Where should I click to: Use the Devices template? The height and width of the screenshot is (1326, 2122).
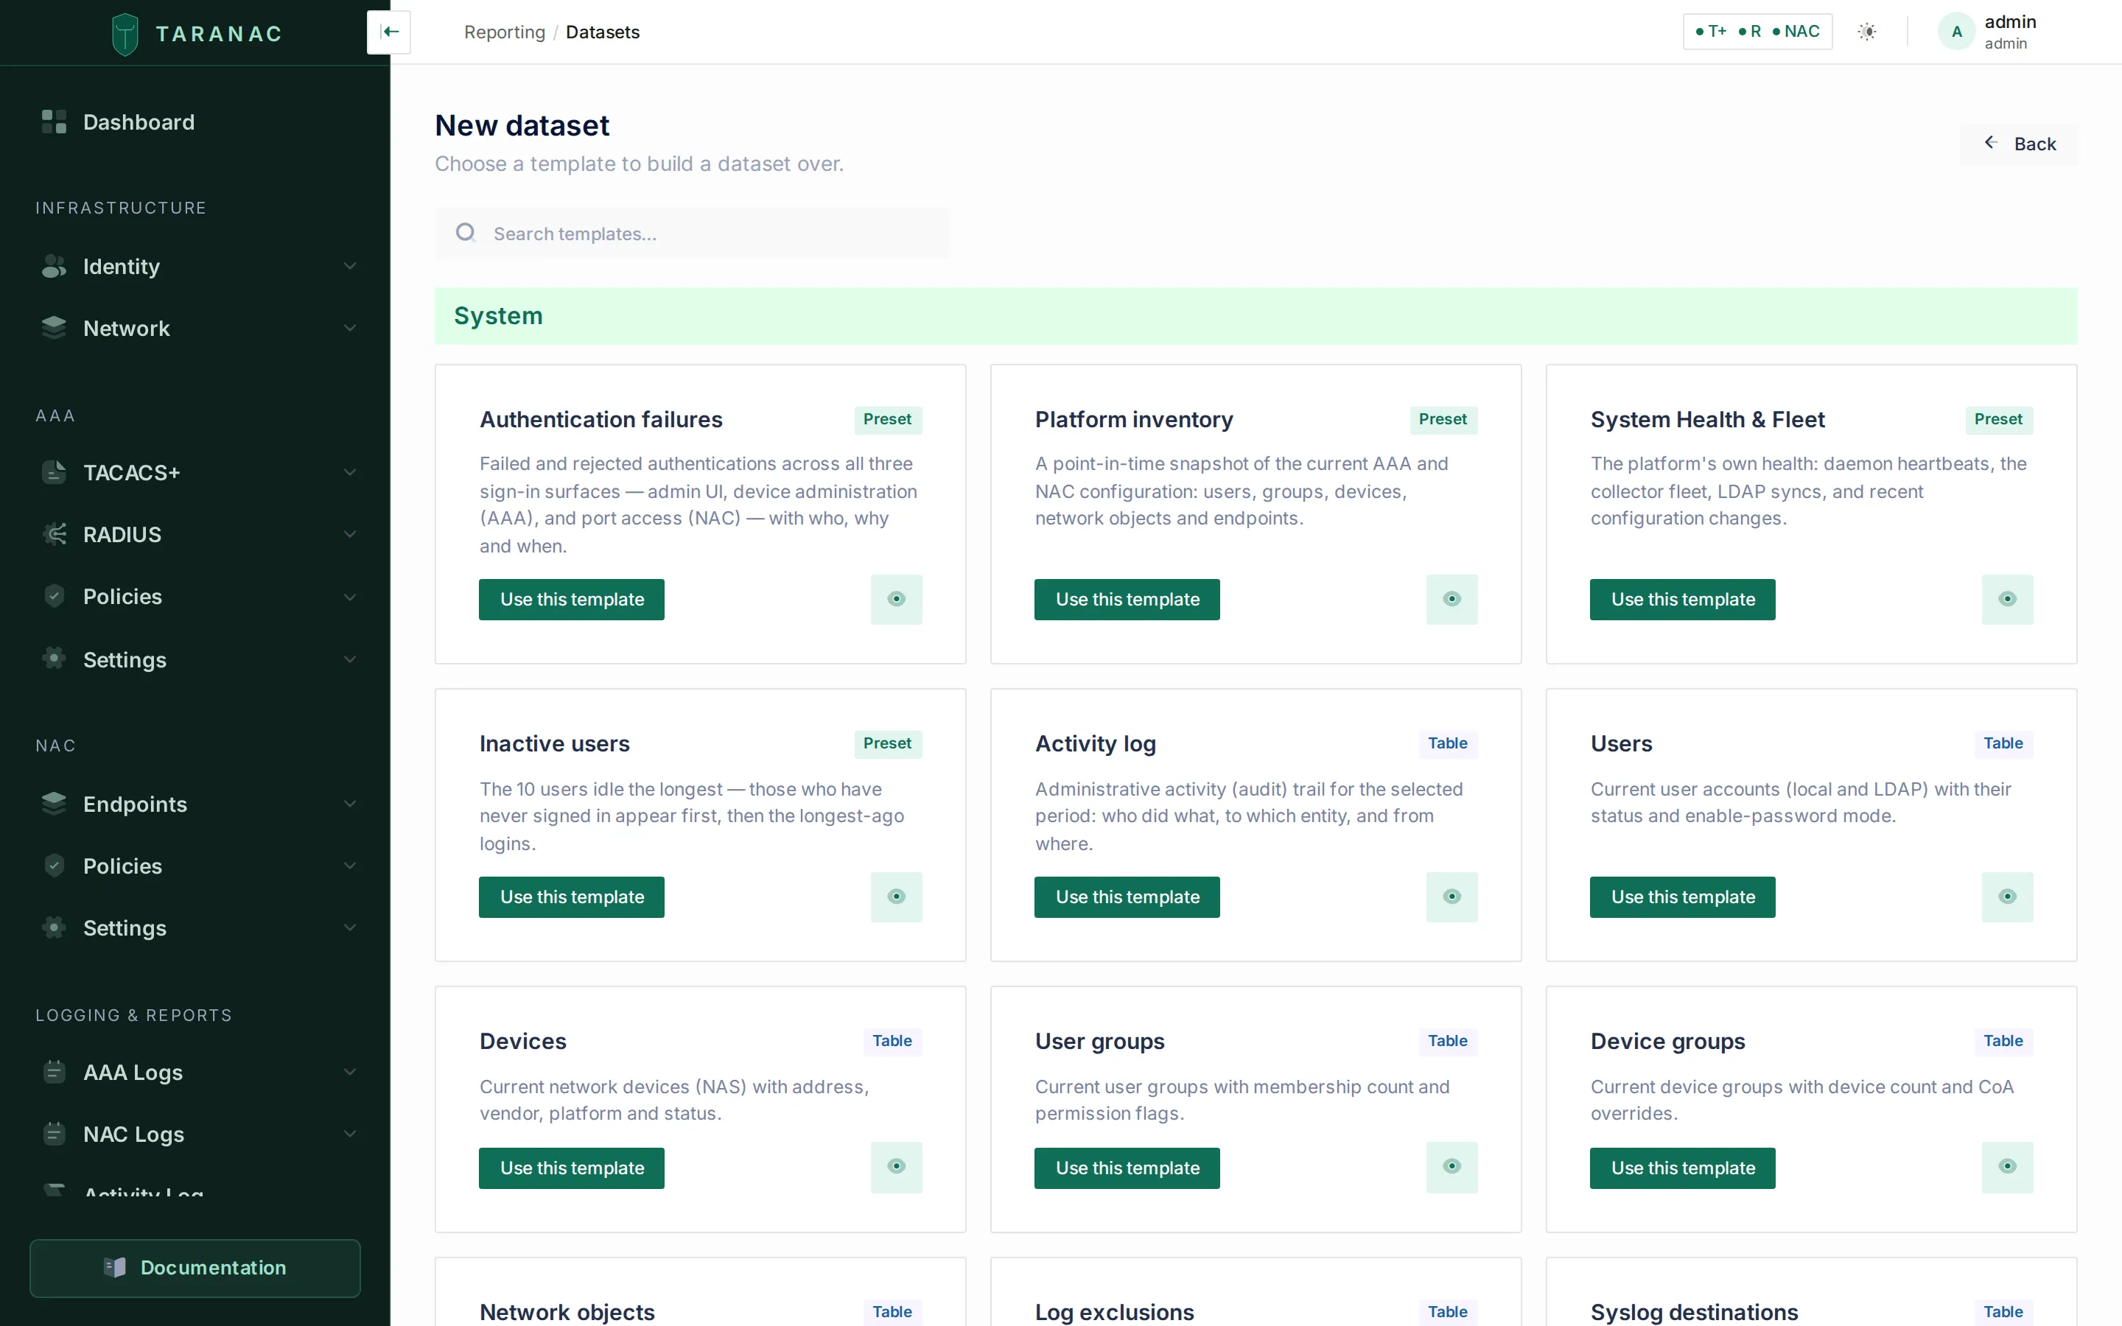(572, 1168)
